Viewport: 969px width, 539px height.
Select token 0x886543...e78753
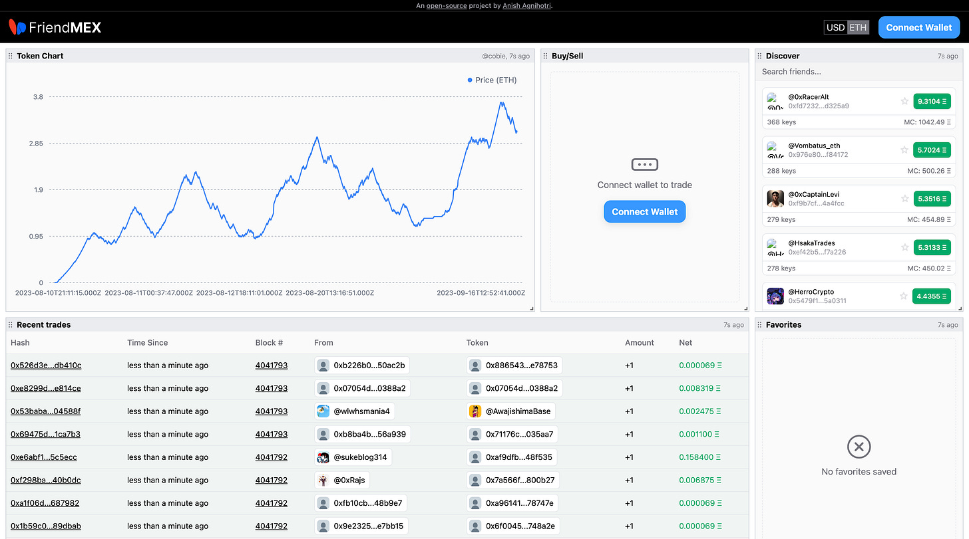click(514, 366)
